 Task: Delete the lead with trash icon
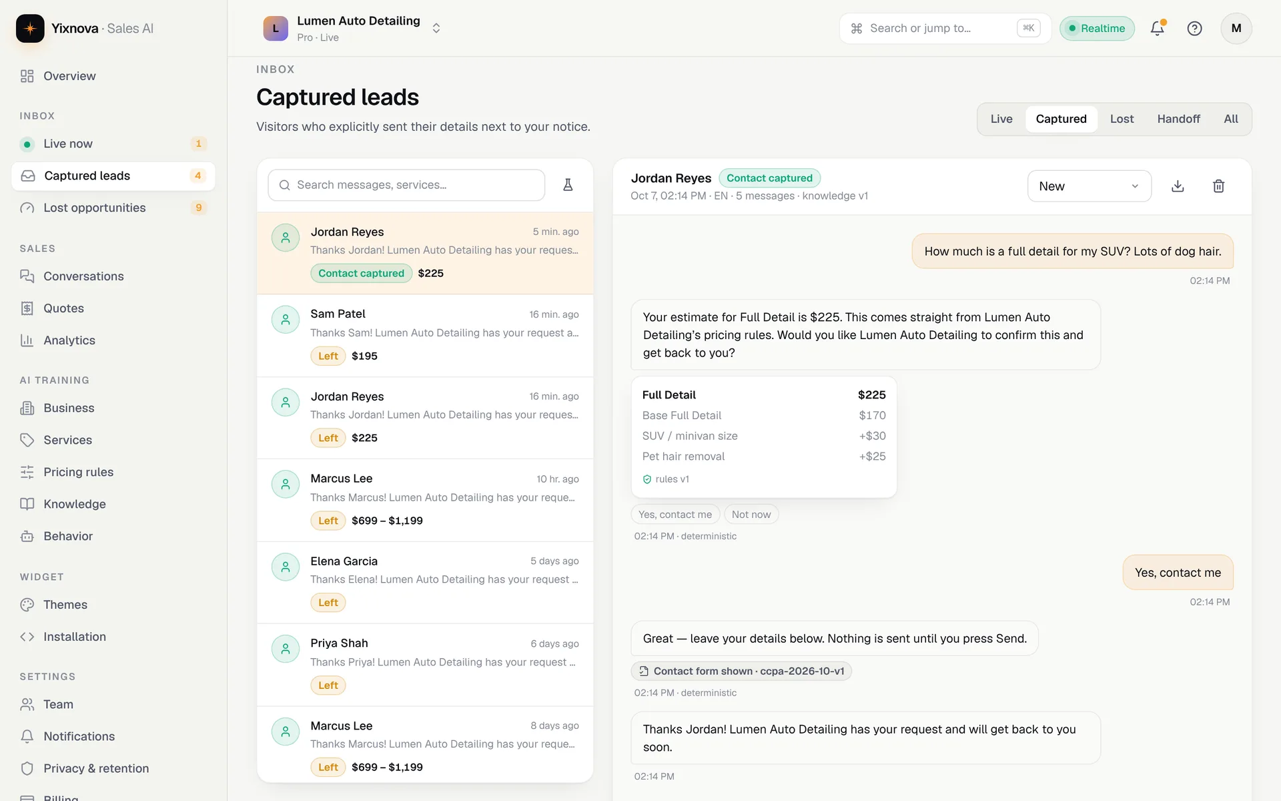[1218, 186]
